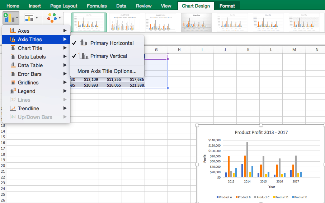Click the Axes menu icon
This screenshot has height=203, width=325.
point(13,31)
